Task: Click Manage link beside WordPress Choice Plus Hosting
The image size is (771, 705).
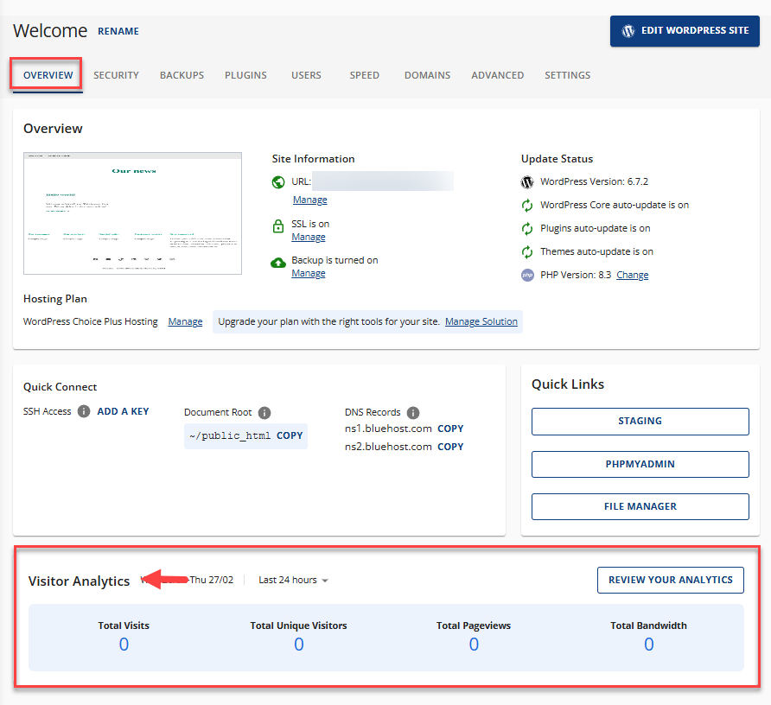Action: [x=185, y=321]
